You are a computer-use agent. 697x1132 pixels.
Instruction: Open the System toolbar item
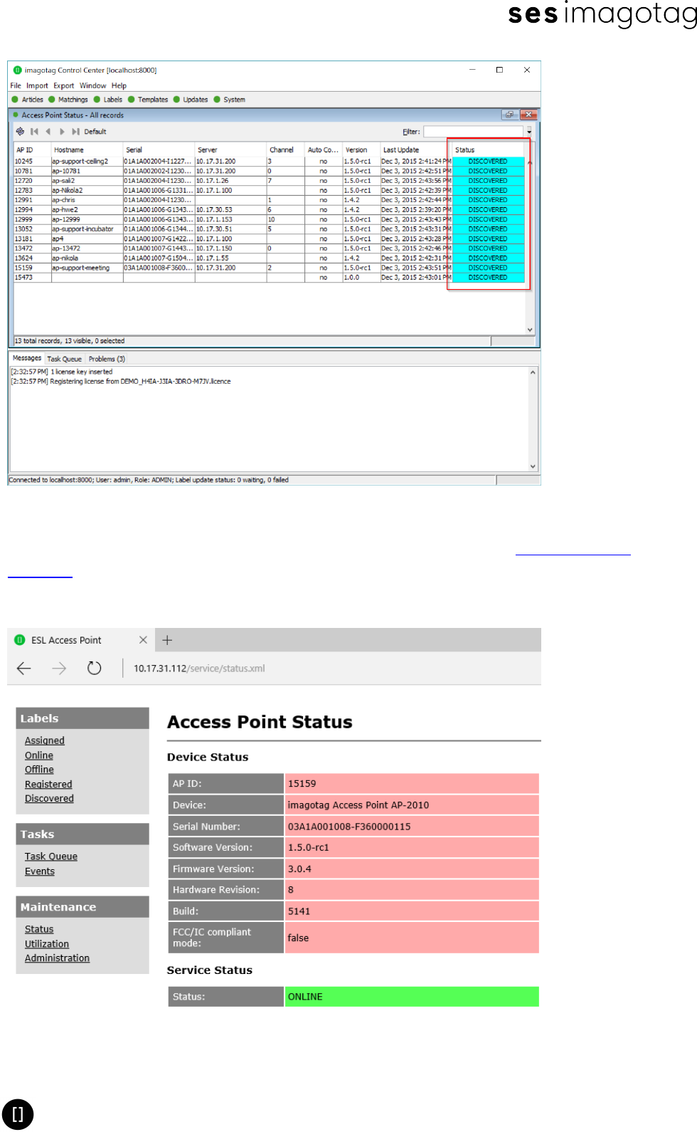click(230, 100)
